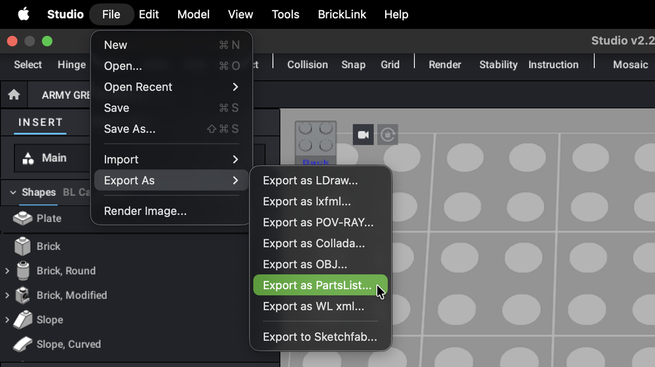Screen dimensions: 655x367
Task: Select the Brick, Modified part icon
Action: tap(22, 295)
